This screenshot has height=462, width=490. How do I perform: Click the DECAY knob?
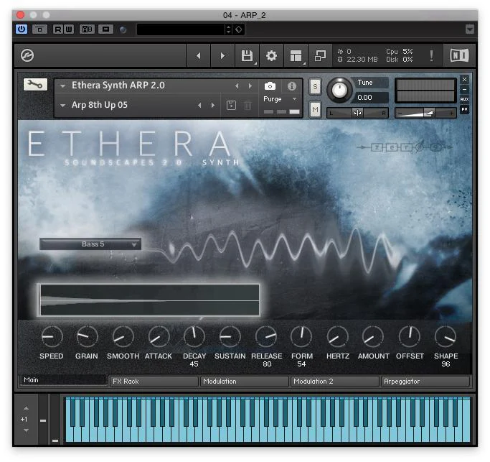coord(194,337)
